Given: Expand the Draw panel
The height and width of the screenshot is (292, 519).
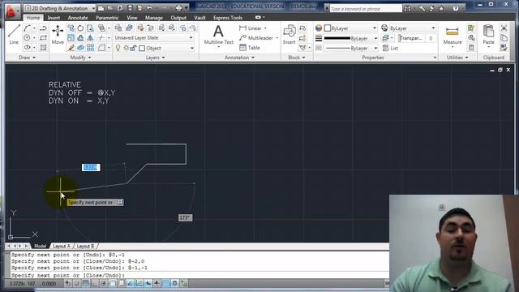Looking at the screenshot, I should 27,58.
